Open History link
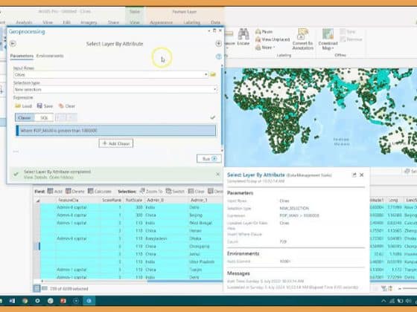Viewport: 417px width, 312px height. (x=61, y=177)
